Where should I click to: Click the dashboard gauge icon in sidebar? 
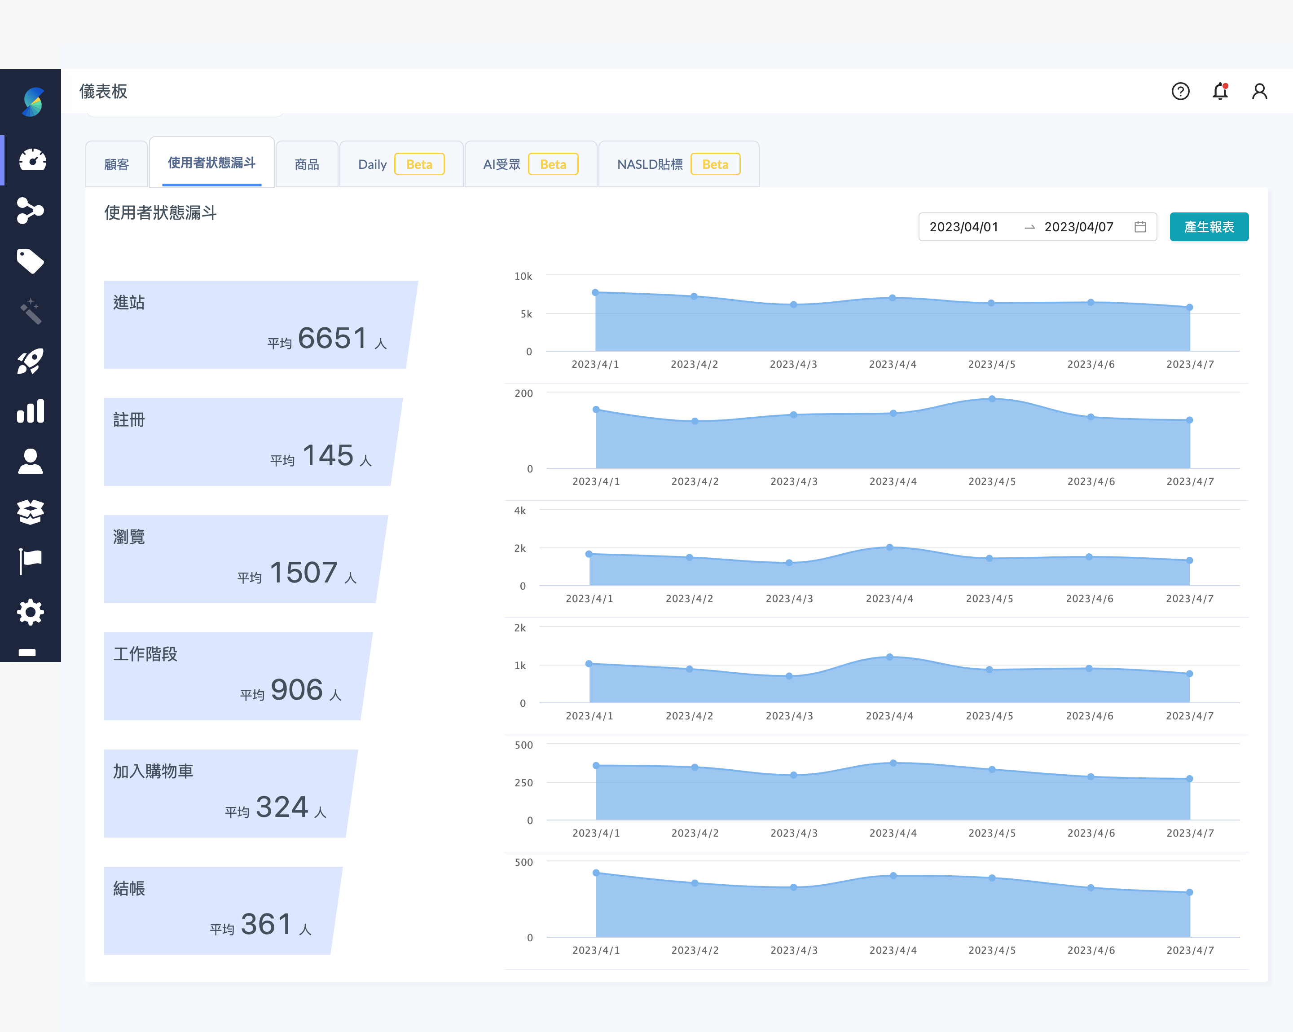(x=32, y=159)
